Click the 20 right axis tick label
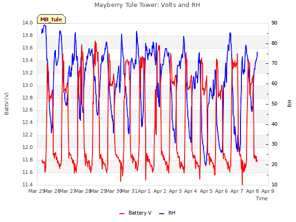The width and height of the screenshot is (296, 222). pyautogui.click(x=274, y=165)
